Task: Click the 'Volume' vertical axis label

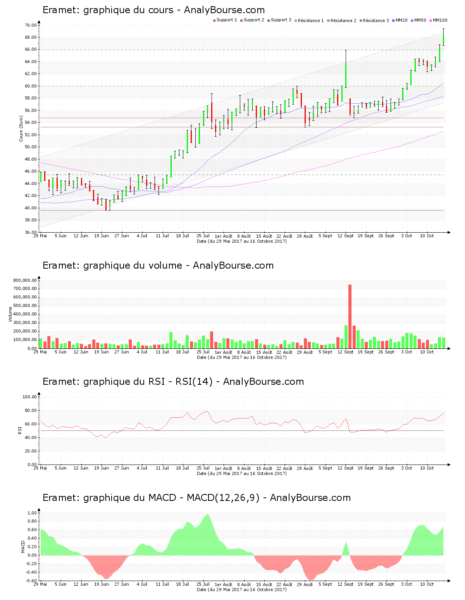Action: coord(10,314)
